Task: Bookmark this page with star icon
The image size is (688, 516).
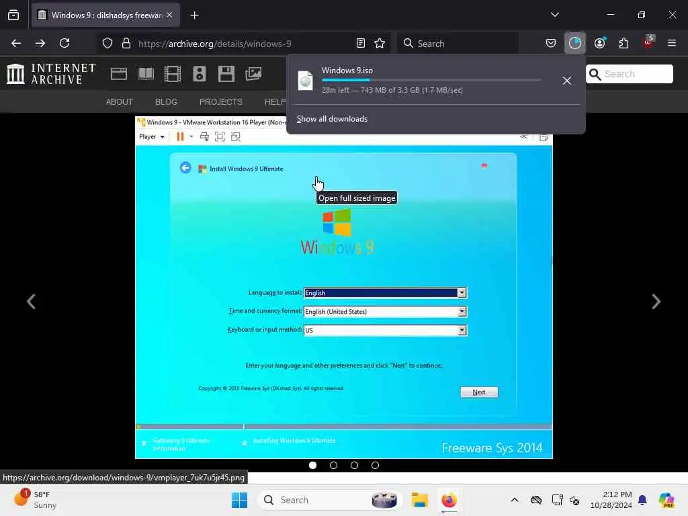Action: [380, 44]
